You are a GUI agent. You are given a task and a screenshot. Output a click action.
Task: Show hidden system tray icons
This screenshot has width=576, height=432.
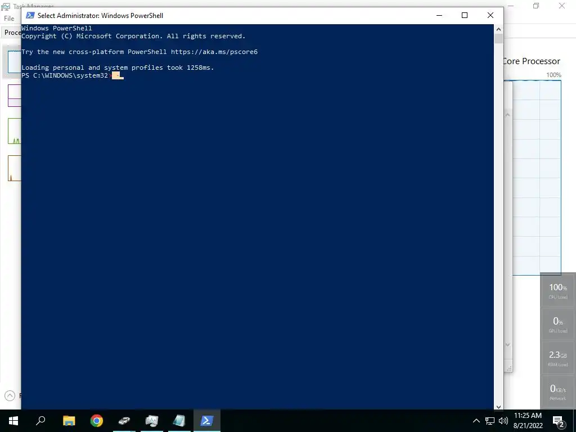tap(476, 421)
